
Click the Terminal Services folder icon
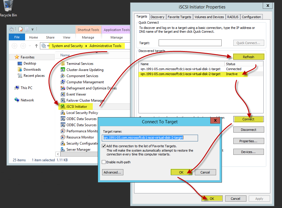pyautogui.click(x=63, y=64)
